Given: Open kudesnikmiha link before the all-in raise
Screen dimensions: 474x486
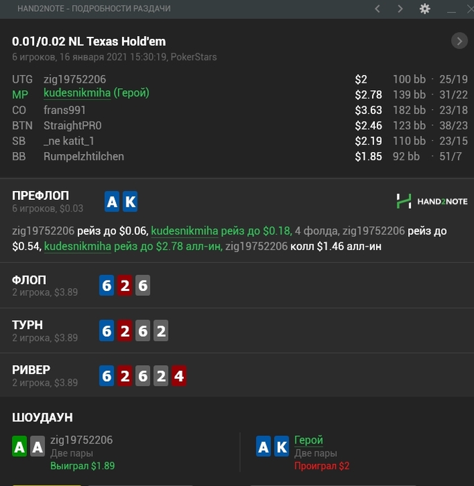Looking at the screenshot, I should click(x=78, y=246).
